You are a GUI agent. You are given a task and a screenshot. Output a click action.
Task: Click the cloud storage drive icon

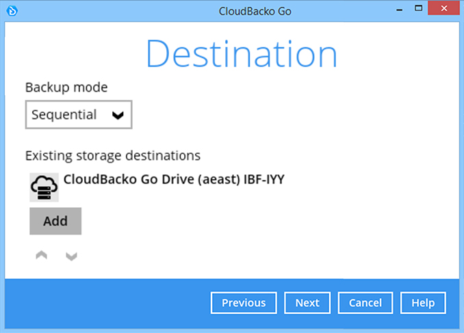44,187
